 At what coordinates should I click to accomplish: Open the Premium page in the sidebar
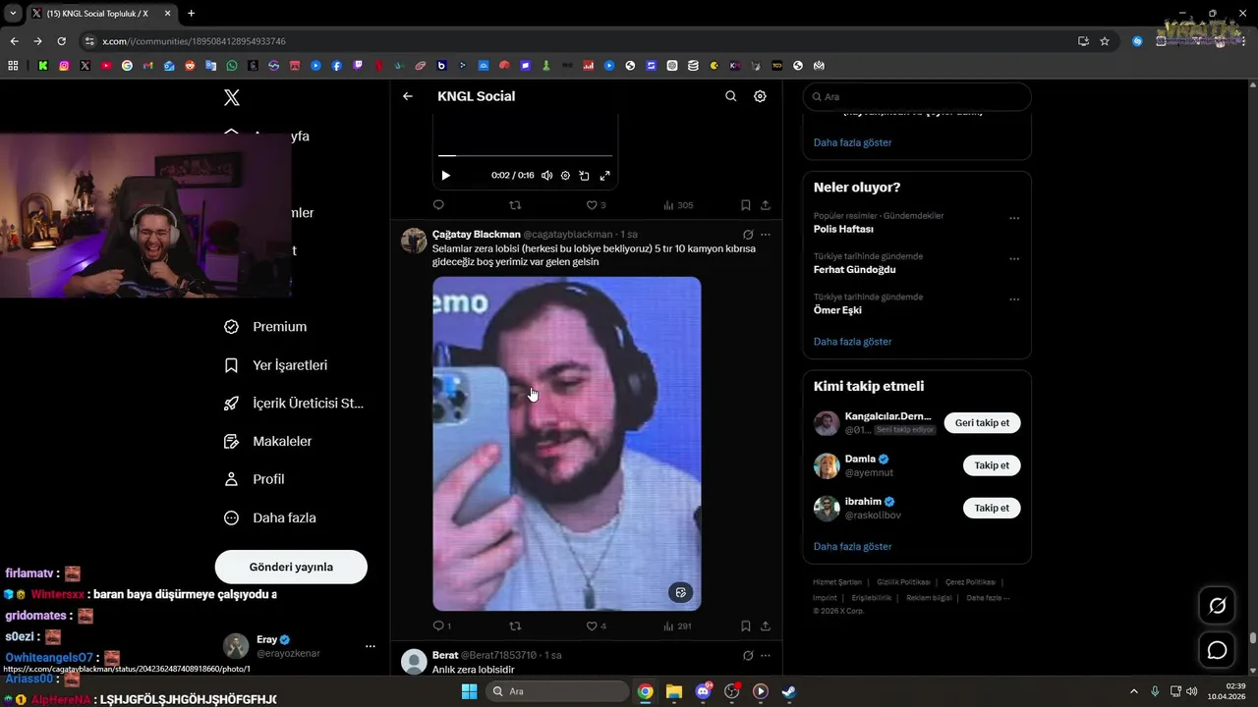pos(266,327)
